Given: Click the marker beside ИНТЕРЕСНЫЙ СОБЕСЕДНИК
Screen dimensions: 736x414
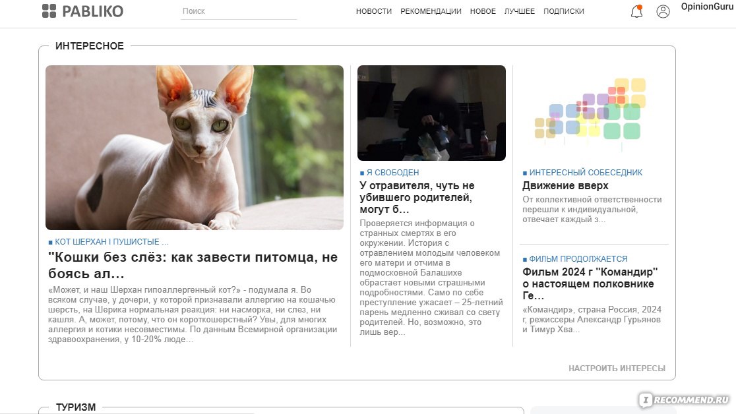Looking at the screenshot, I should pos(525,173).
